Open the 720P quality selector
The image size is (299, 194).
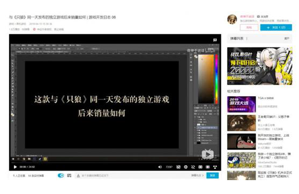[169, 167]
